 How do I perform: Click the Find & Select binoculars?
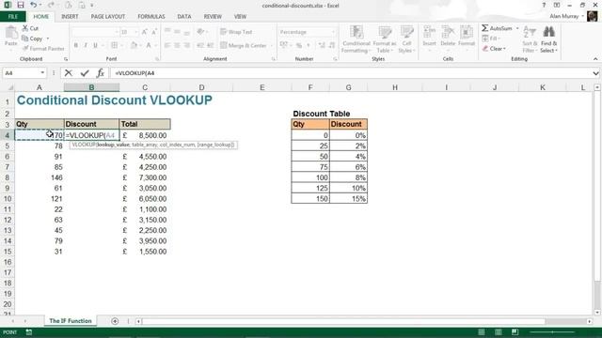pos(548,32)
